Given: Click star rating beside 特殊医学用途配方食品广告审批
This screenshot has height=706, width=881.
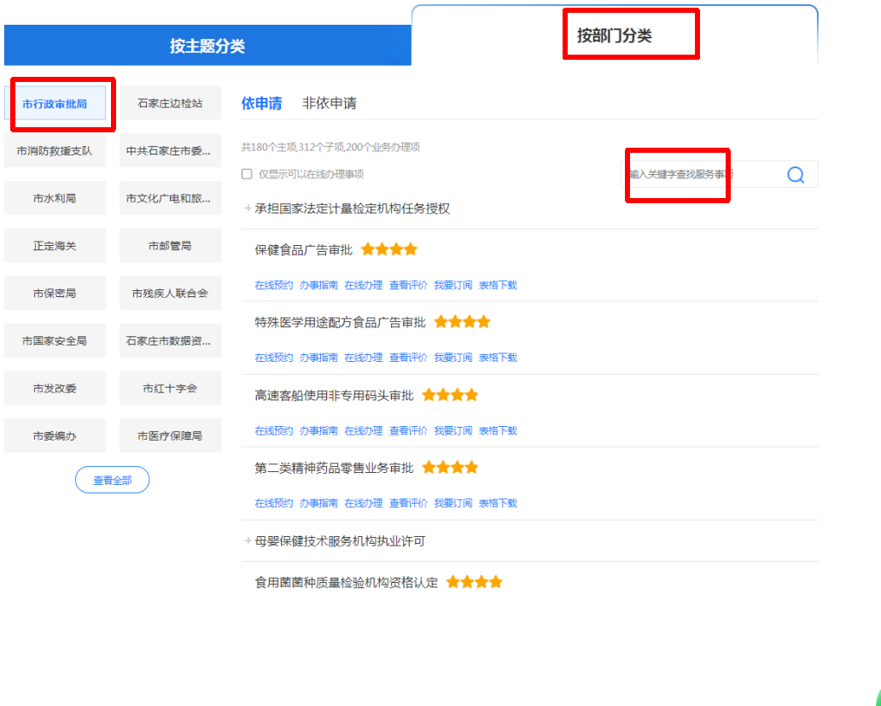Looking at the screenshot, I should 462,323.
